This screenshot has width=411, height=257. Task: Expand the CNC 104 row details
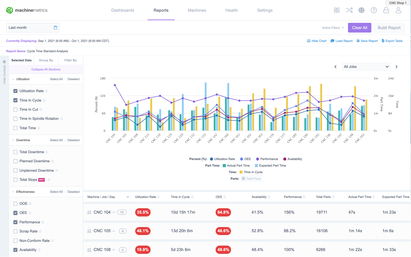pyautogui.click(x=114, y=212)
